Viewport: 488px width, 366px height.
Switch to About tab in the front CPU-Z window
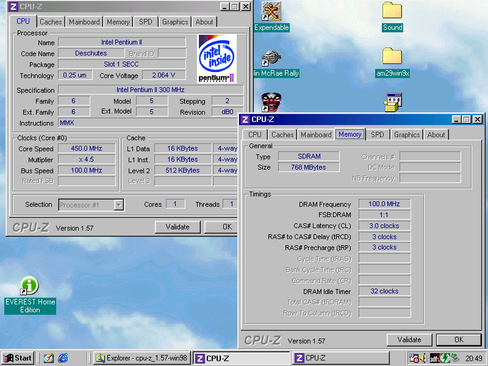pyautogui.click(x=436, y=135)
